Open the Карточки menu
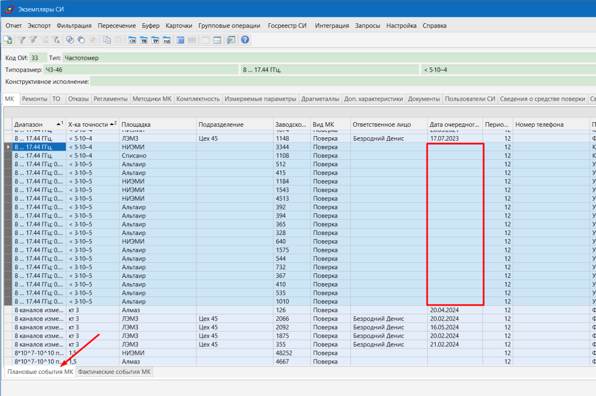The image size is (596, 396). [179, 26]
